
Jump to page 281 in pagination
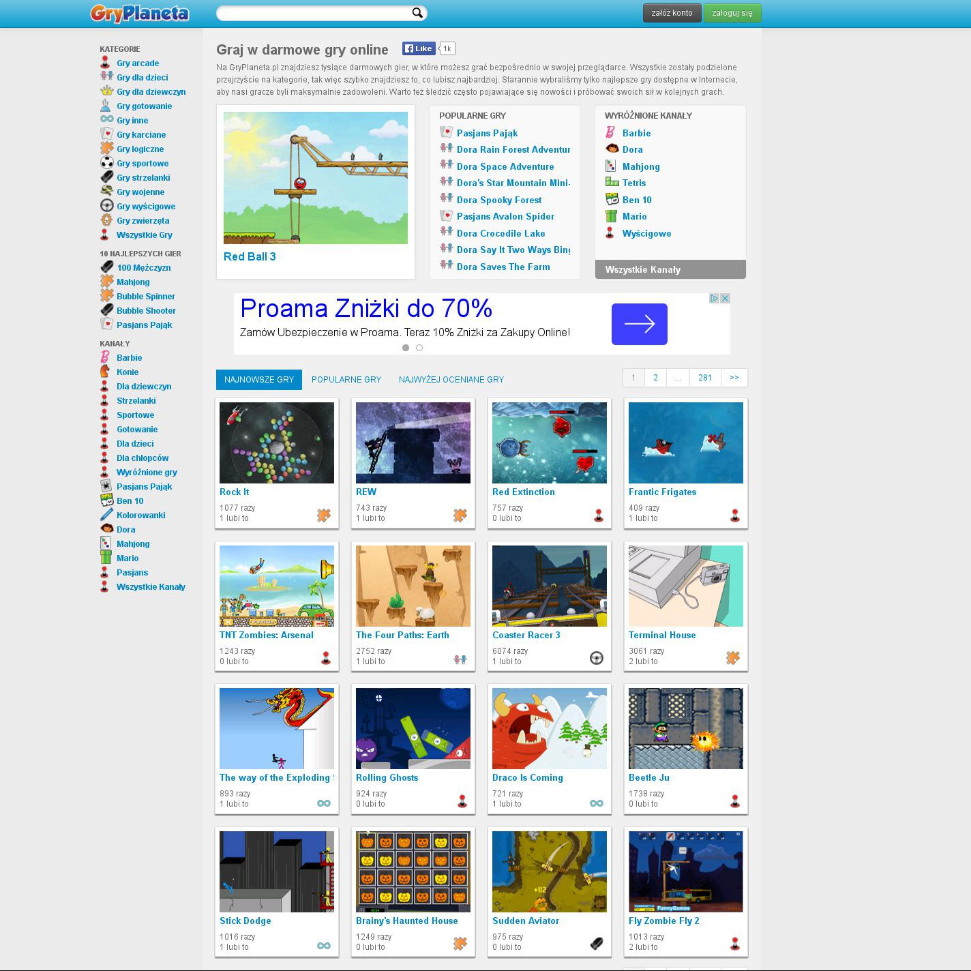tap(705, 378)
